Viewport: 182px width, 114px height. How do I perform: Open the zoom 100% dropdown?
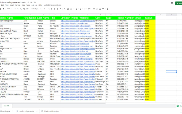(x=10, y=9)
